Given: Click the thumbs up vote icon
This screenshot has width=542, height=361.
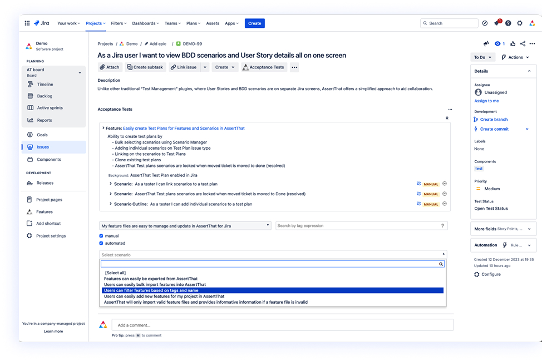Looking at the screenshot, I should pos(513,43).
